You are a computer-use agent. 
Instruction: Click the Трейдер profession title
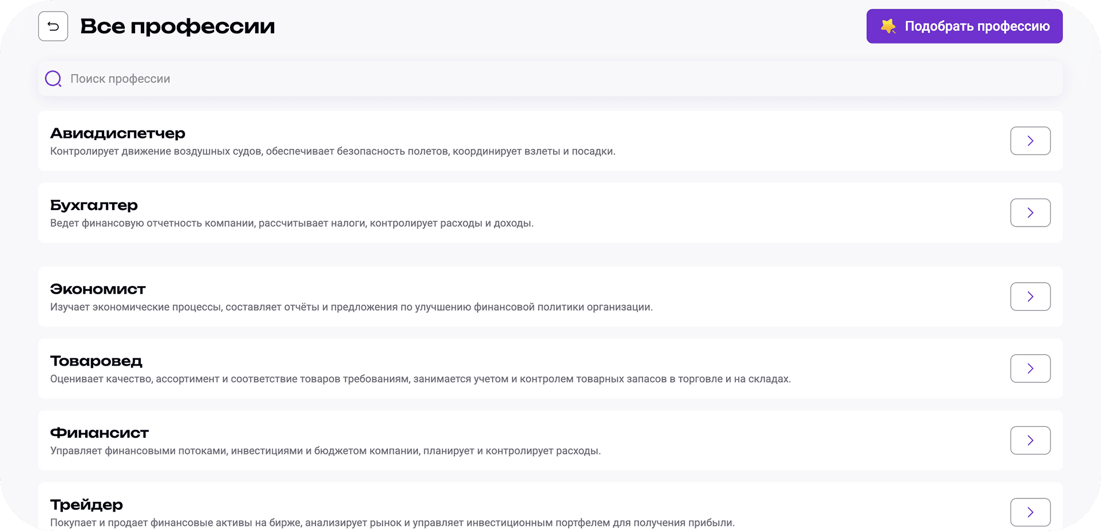pyautogui.click(x=86, y=505)
